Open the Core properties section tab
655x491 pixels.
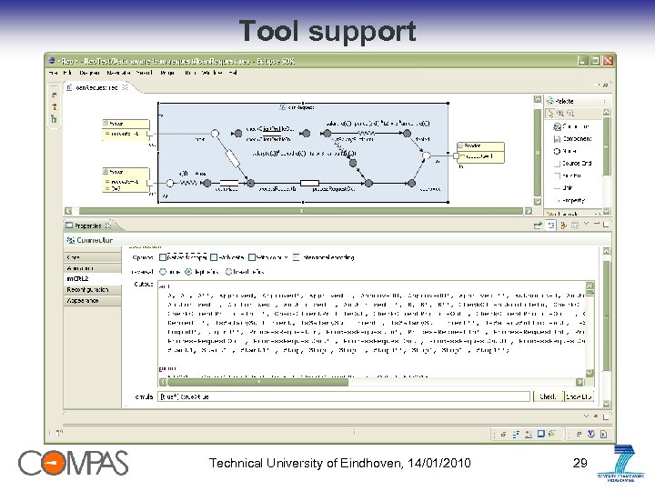pyautogui.click(x=92, y=257)
